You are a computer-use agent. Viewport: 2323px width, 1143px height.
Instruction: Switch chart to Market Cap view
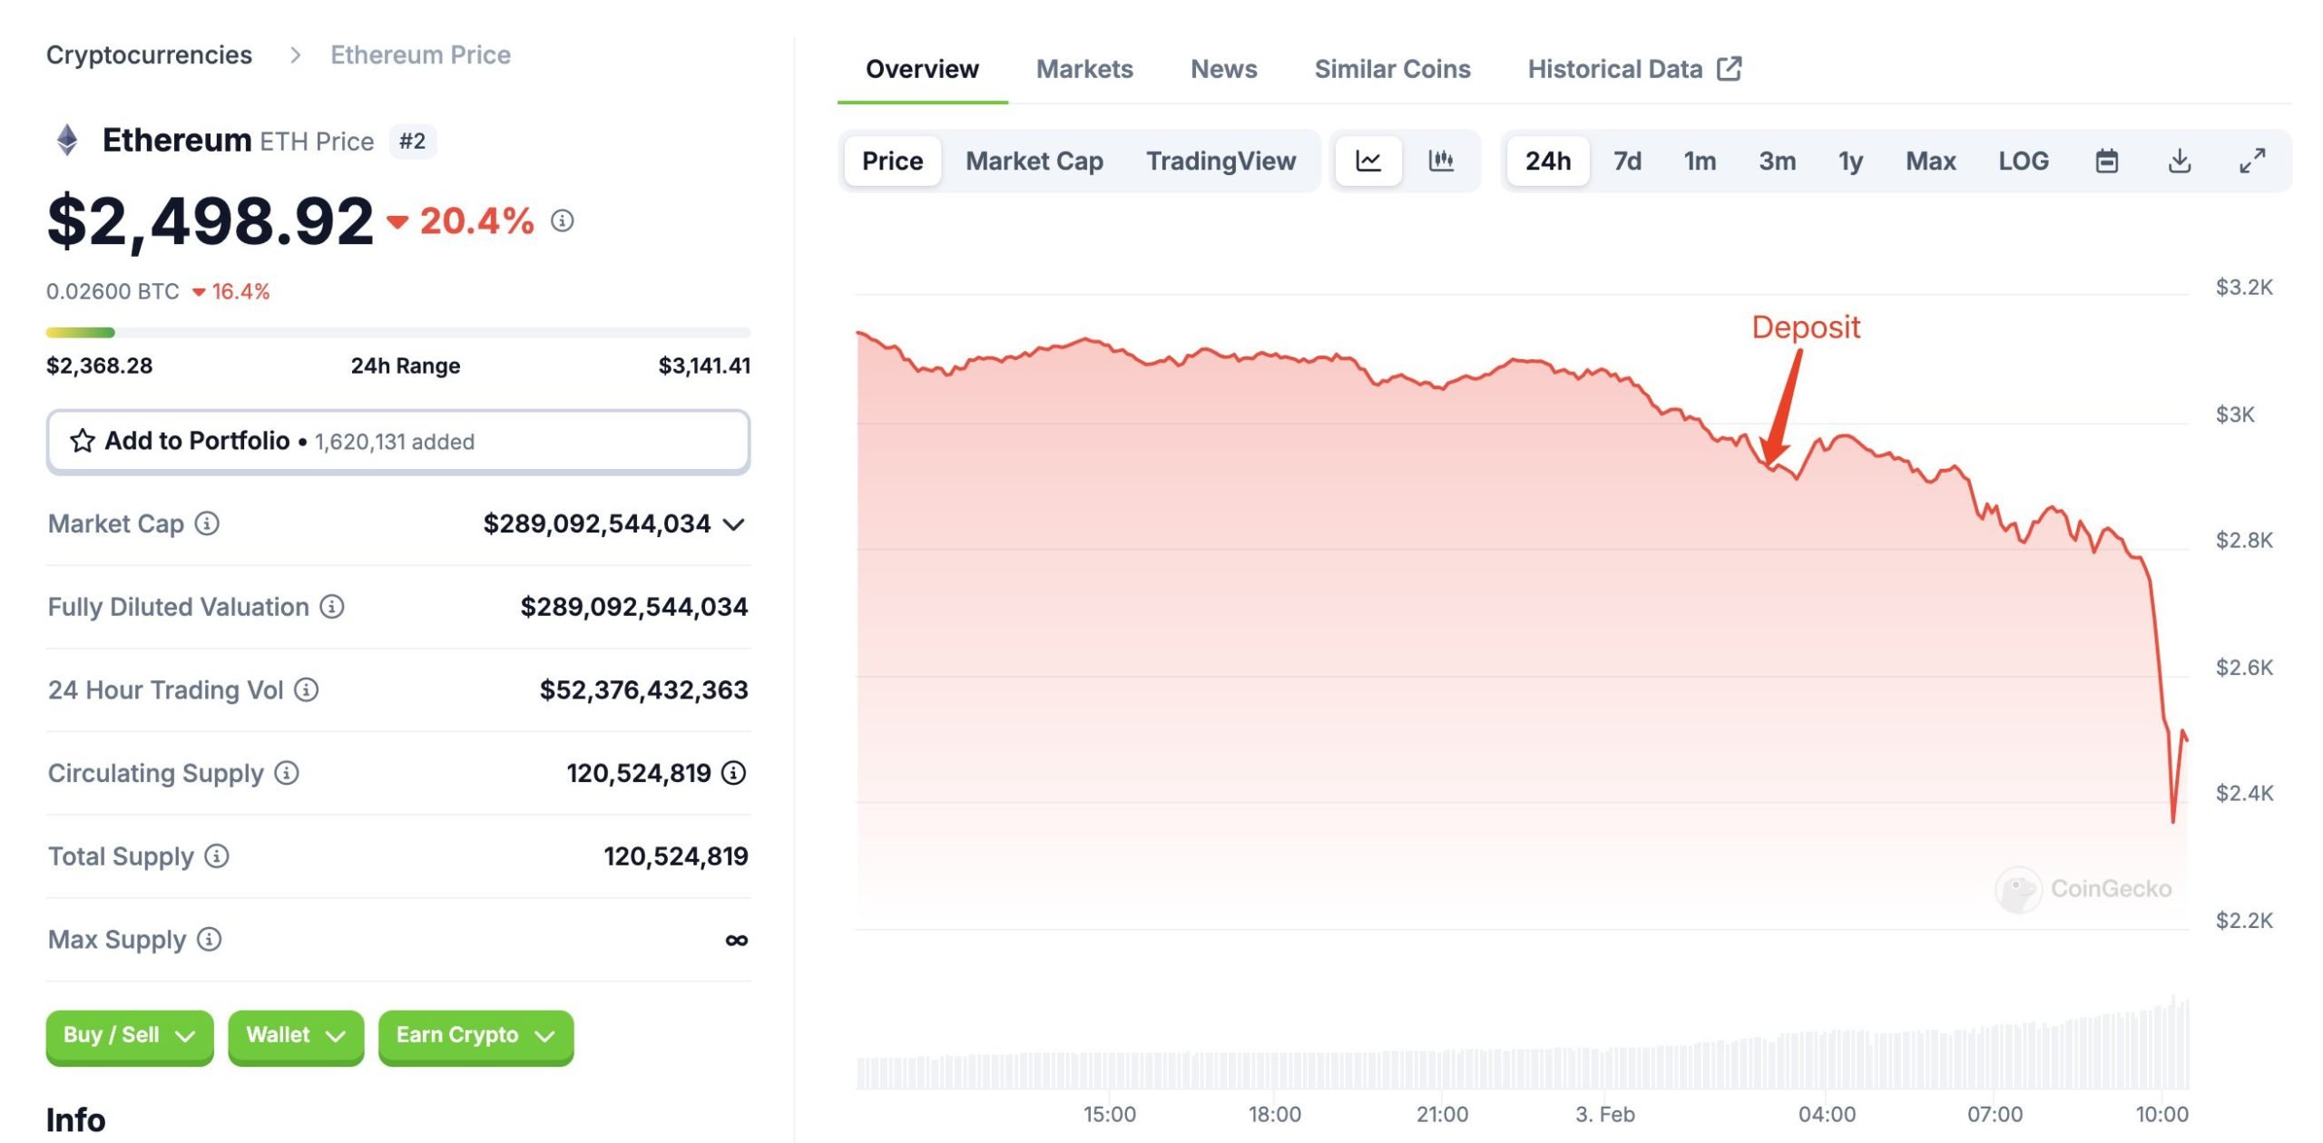tap(1034, 161)
